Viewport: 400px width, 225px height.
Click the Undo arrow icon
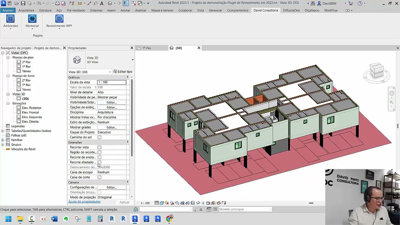pyautogui.click(x=38, y=3)
